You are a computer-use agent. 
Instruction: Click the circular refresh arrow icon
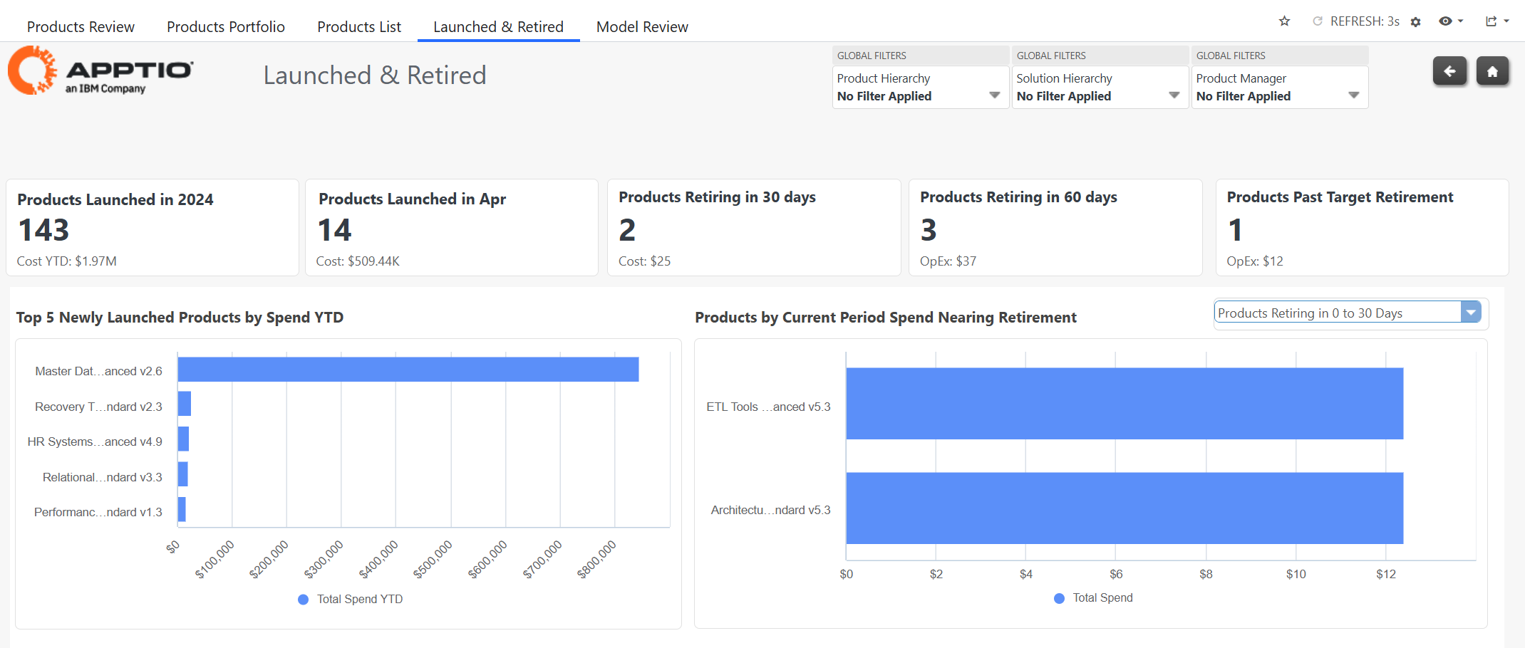click(x=1318, y=21)
